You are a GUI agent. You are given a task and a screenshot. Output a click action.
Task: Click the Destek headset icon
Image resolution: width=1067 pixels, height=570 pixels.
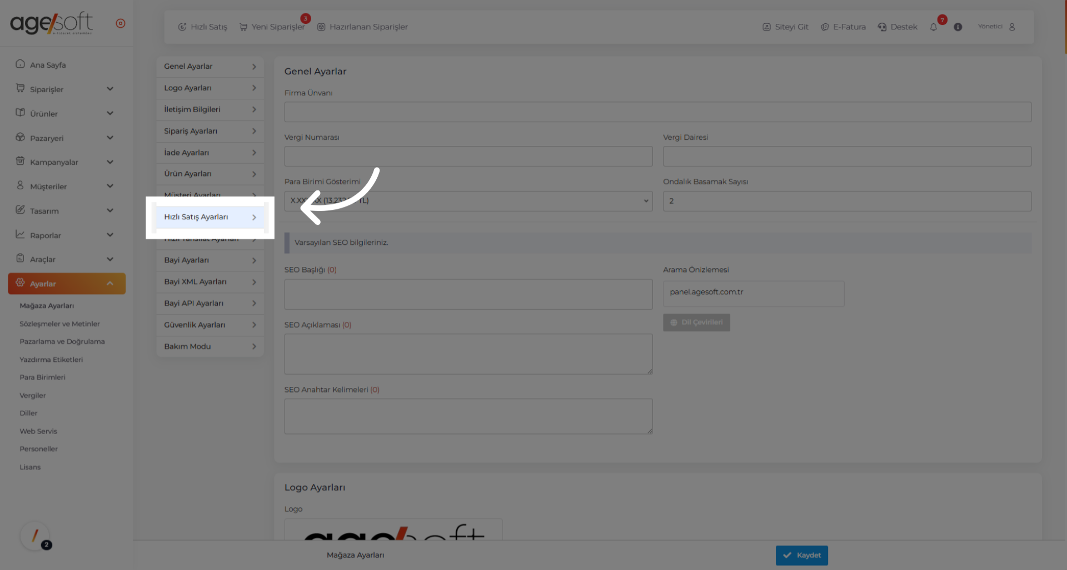pyautogui.click(x=882, y=27)
